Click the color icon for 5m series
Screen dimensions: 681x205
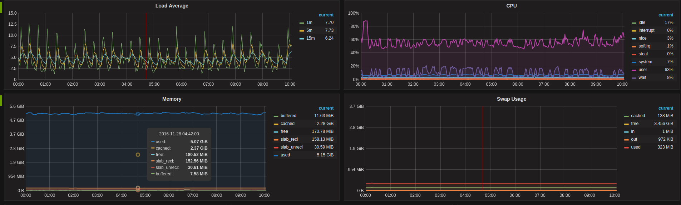tap(302, 31)
